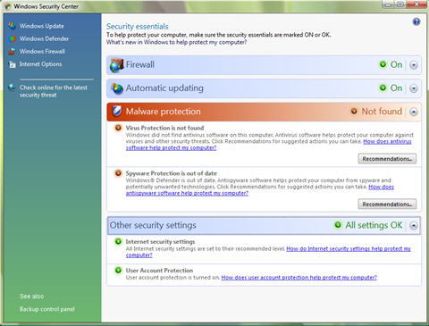The height and width of the screenshot is (326, 429).
Task: Click the User Account Protection title
Action: tap(159, 271)
